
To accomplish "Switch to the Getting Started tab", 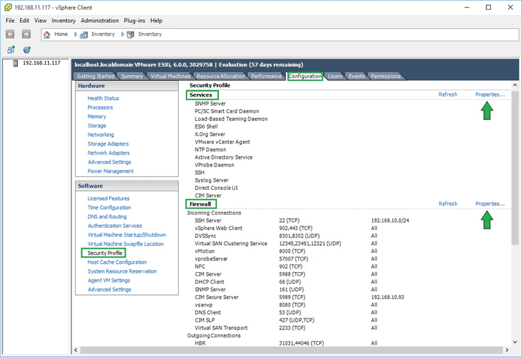I will pyautogui.click(x=95, y=76).
